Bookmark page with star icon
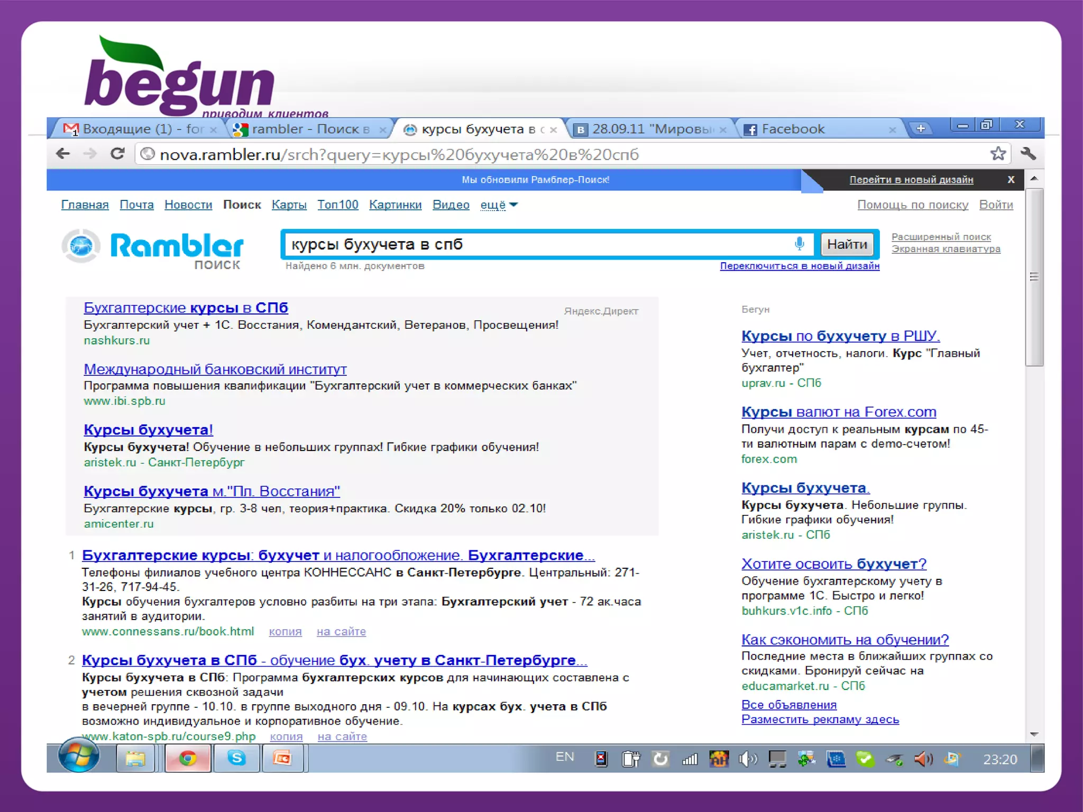The height and width of the screenshot is (812, 1083). pyautogui.click(x=997, y=154)
